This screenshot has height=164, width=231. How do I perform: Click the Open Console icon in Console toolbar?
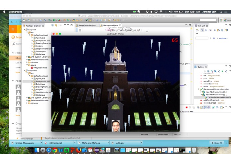(222, 107)
